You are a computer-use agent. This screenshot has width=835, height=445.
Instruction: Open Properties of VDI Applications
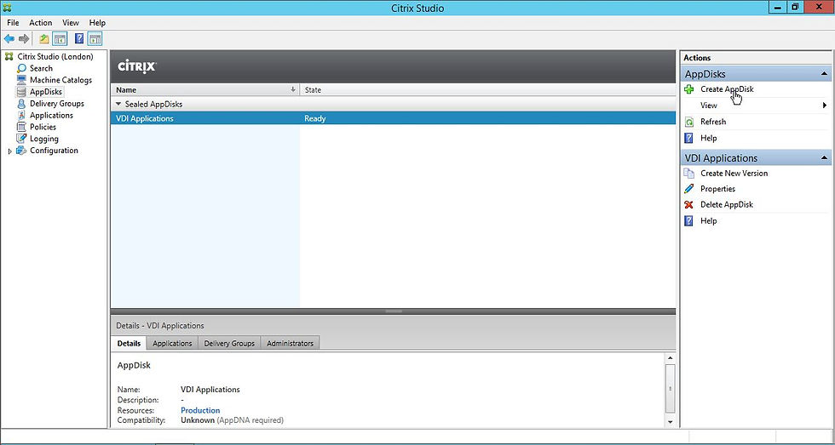(717, 189)
